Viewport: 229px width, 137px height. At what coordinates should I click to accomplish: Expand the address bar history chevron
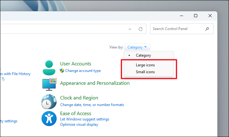point(130,29)
